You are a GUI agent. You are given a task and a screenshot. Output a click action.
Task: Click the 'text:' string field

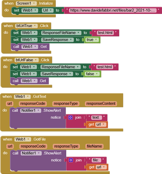(x=97, y=118)
